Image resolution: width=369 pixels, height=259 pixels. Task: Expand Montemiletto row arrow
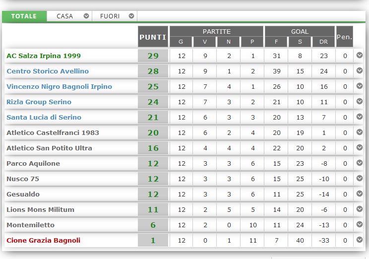360,224
